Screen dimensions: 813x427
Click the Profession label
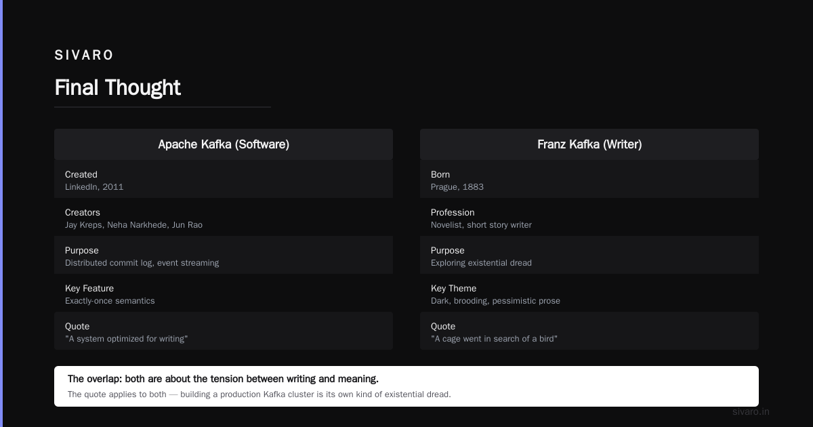click(x=453, y=212)
